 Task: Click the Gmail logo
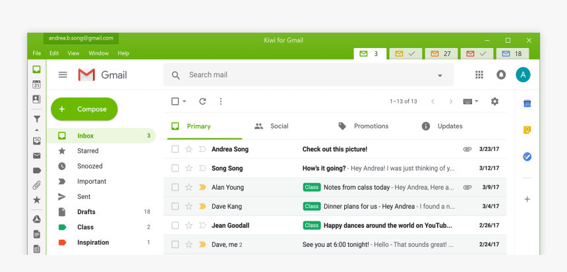(x=102, y=75)
